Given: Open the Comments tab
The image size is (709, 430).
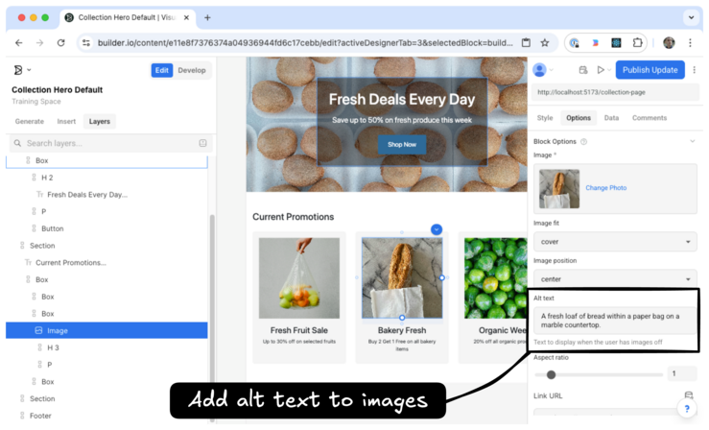Looking at the screenshot, I should (x=650, y=118).
